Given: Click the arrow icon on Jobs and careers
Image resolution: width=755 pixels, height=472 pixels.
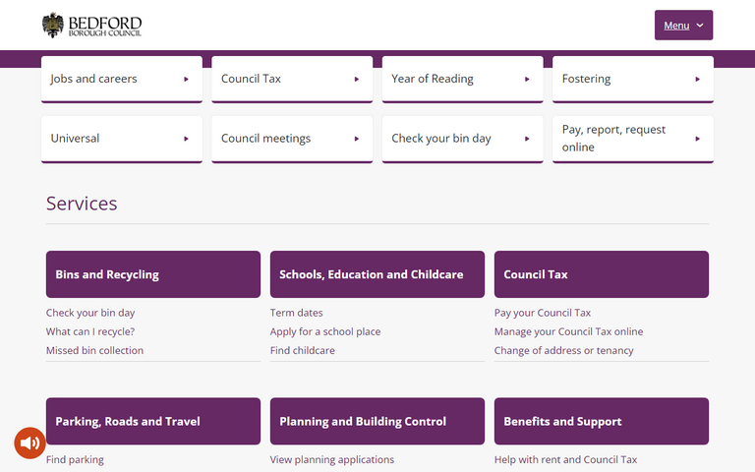Looking at the screenshot, I should (186, 80).
